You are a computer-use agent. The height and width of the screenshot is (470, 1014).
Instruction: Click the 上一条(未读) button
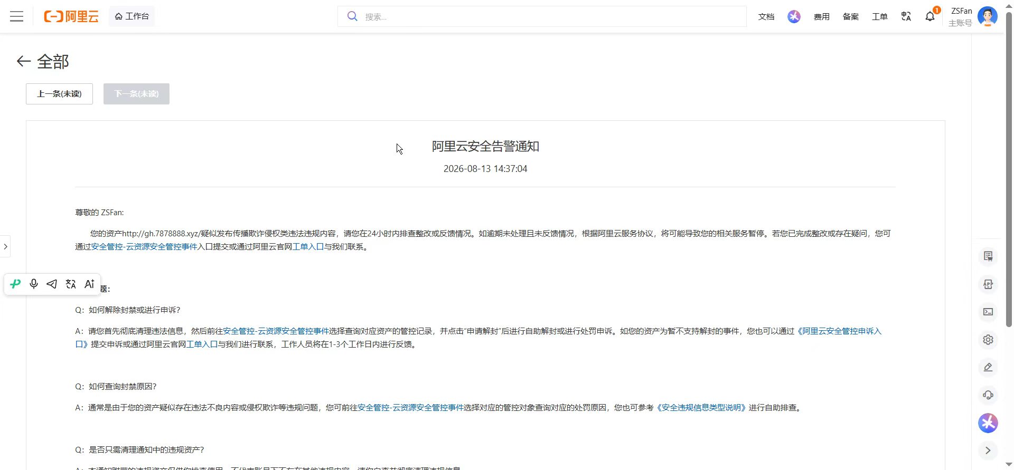pyautogui.click(x=59, y=94)
